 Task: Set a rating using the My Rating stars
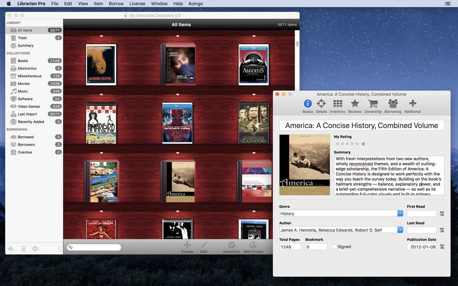click(x=347, y=144)
